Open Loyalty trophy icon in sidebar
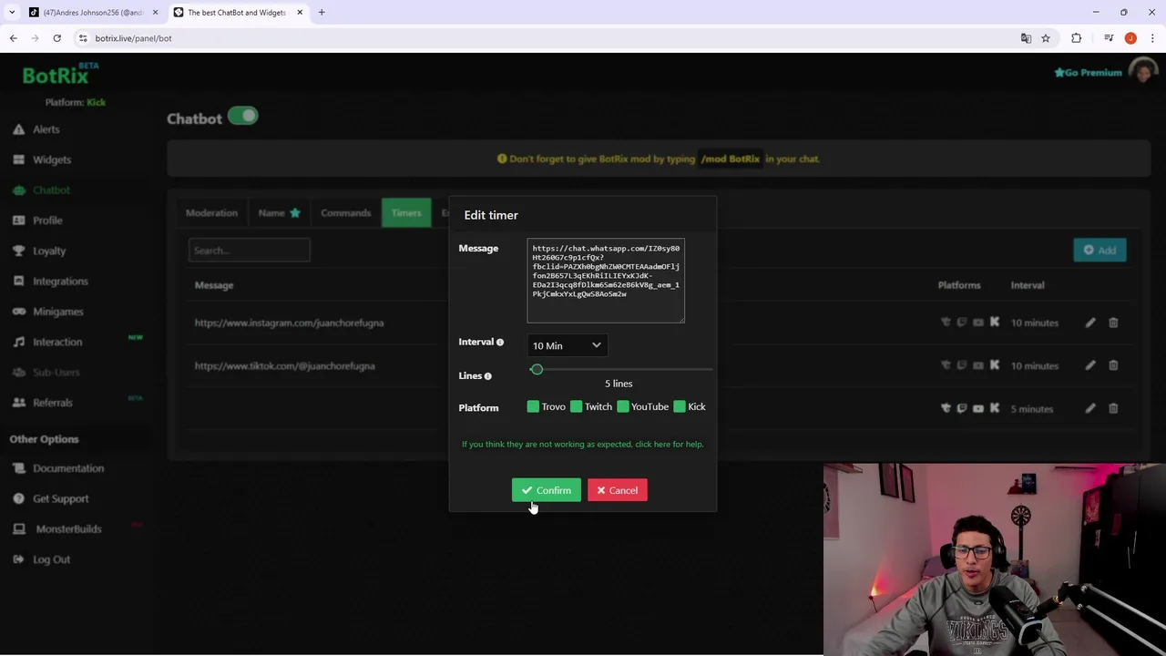Image resolution: width=1166 pixels, height=656 pixels. (18, 251)
